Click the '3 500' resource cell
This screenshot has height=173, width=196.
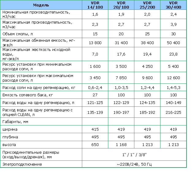pos(121,66)
